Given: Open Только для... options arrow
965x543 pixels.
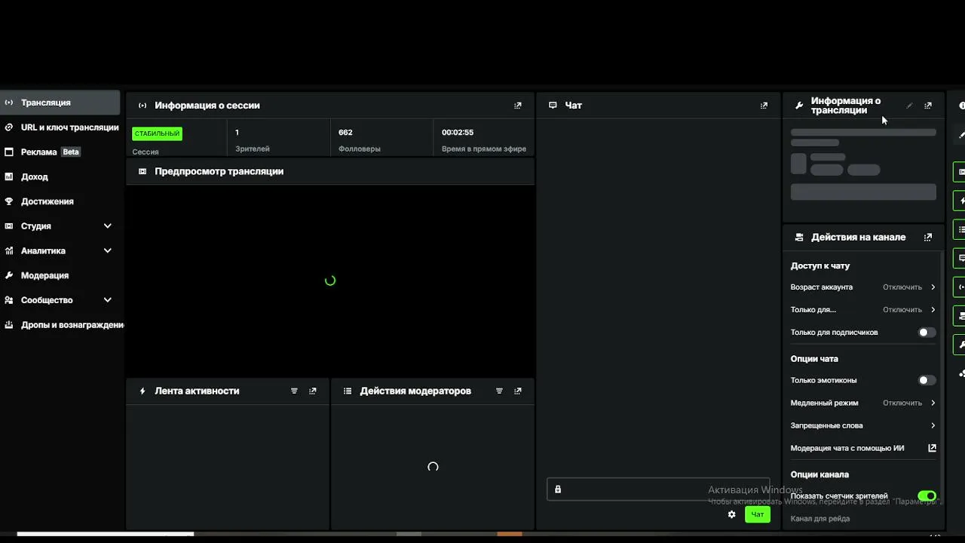Looking at the screenshot, I should (x=933, y=310).
